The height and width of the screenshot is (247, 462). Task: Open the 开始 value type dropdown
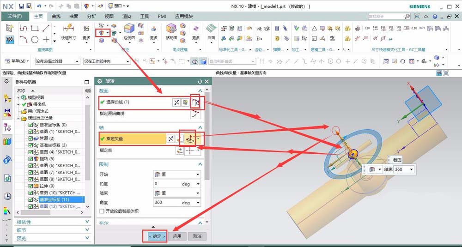coord(177,175)
